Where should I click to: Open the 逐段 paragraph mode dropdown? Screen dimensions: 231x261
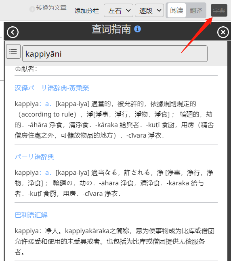(x=149, y=11)
